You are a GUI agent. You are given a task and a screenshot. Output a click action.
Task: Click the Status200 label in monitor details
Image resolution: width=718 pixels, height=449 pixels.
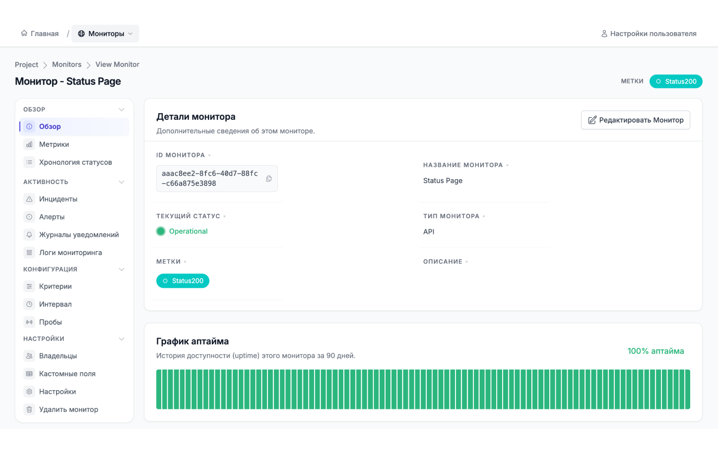(183, 281)
